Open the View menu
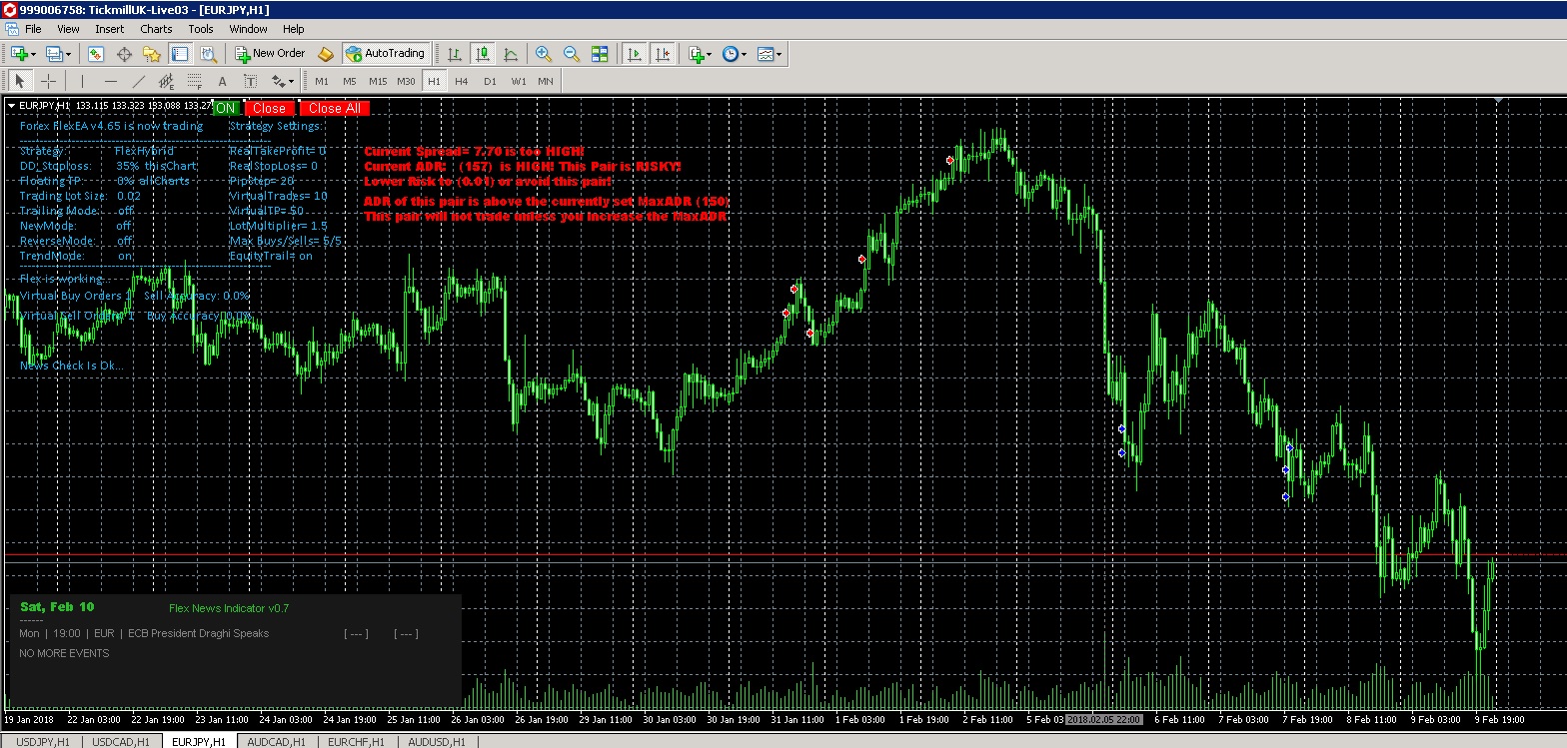1567x748 pixels. point(68,29)
